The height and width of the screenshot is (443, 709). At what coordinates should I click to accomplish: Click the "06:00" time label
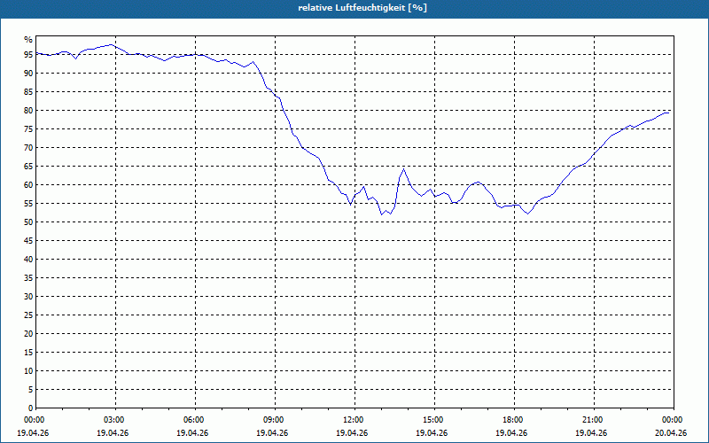[x=195, y=420]
